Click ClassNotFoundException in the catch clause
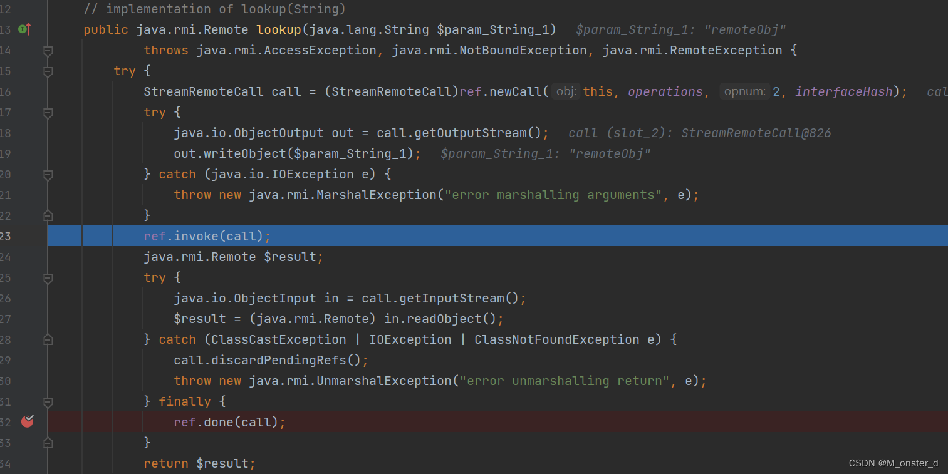The height and width of the screenshot is (474, 948). pyautogui.click(x=557, y=339)
